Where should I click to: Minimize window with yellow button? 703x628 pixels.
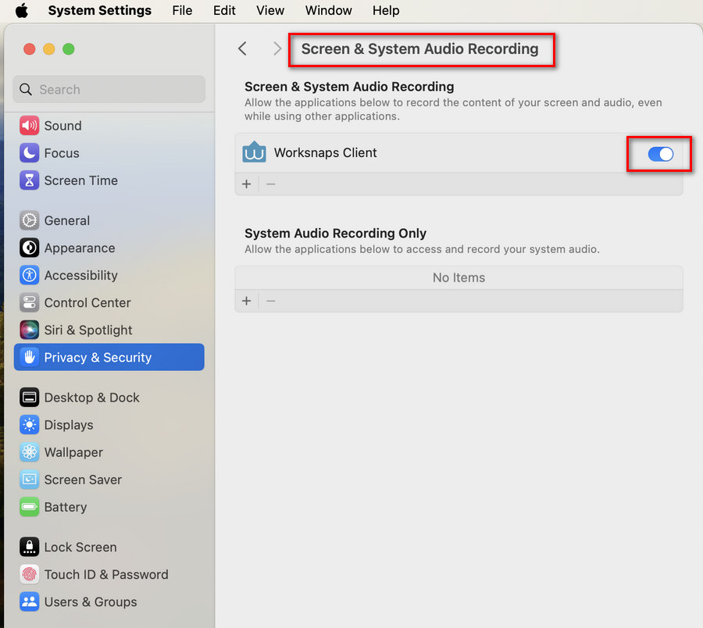[49, 49]
